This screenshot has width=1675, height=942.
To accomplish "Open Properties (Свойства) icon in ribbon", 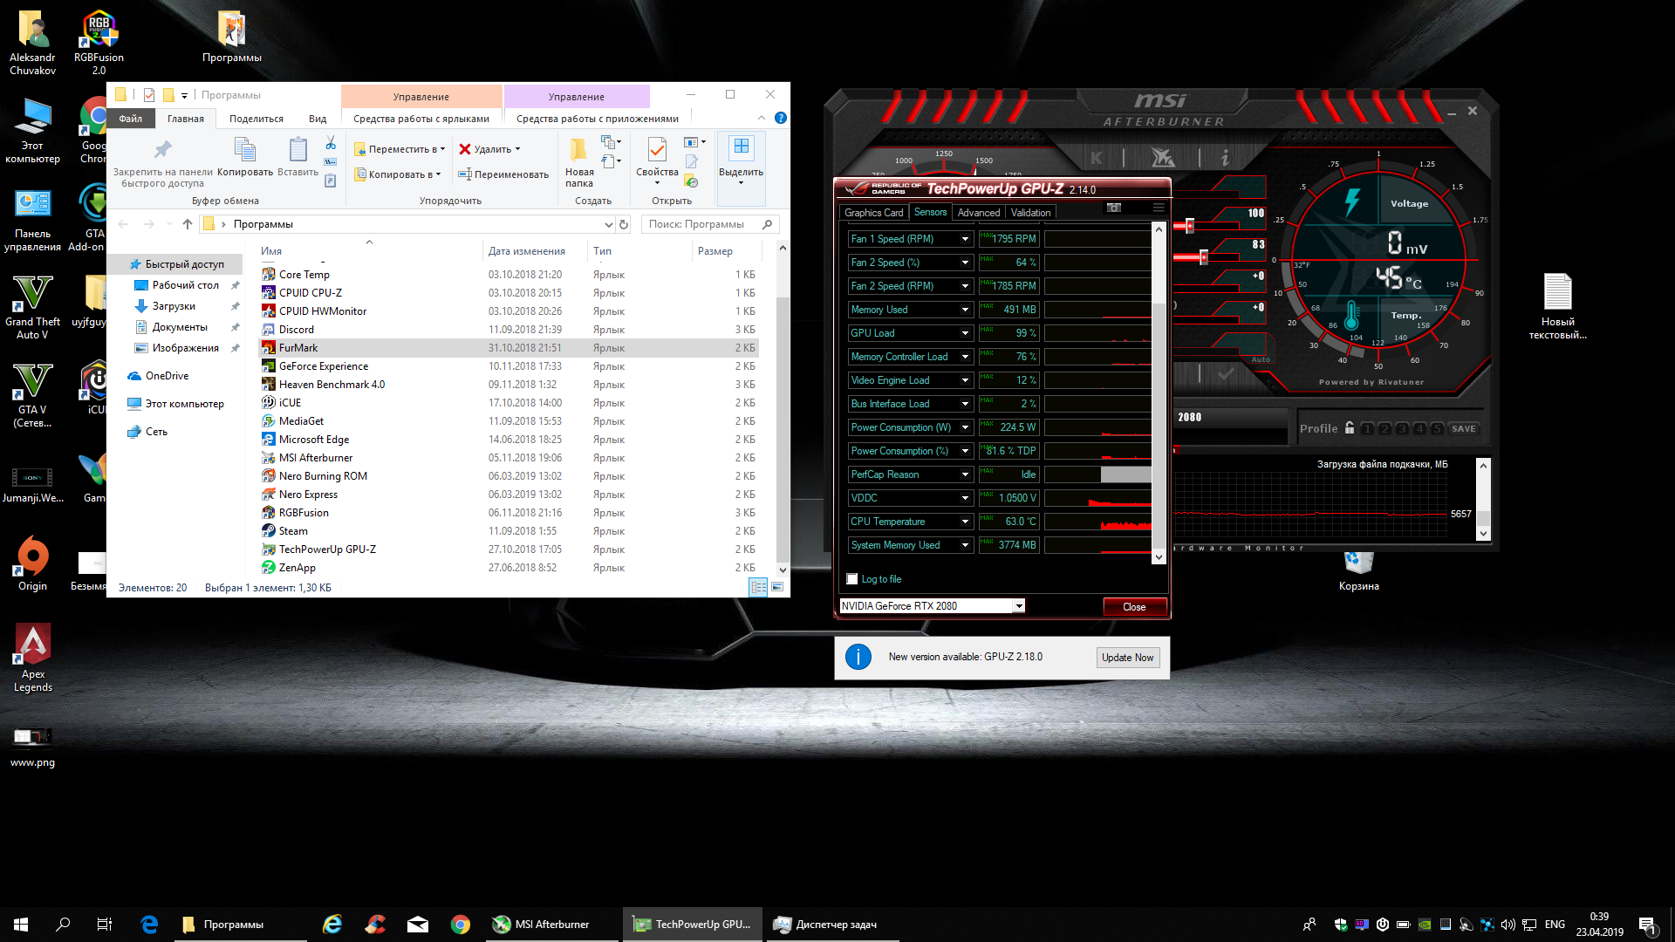I will pyautogui.click(x=657, y=151).
